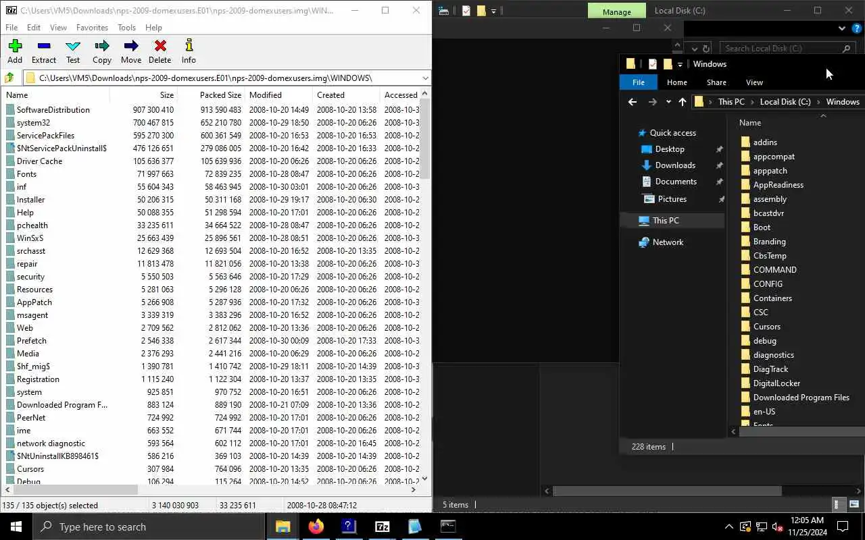Sort the 7-Zip list by Modified column

pyautogui.click(x=278, y=95)
